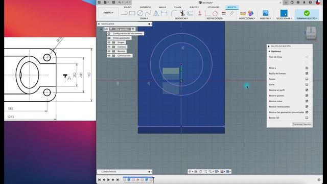
Task: Select the Polygon/triangle sketch tool
Action: tap(156, 13)
